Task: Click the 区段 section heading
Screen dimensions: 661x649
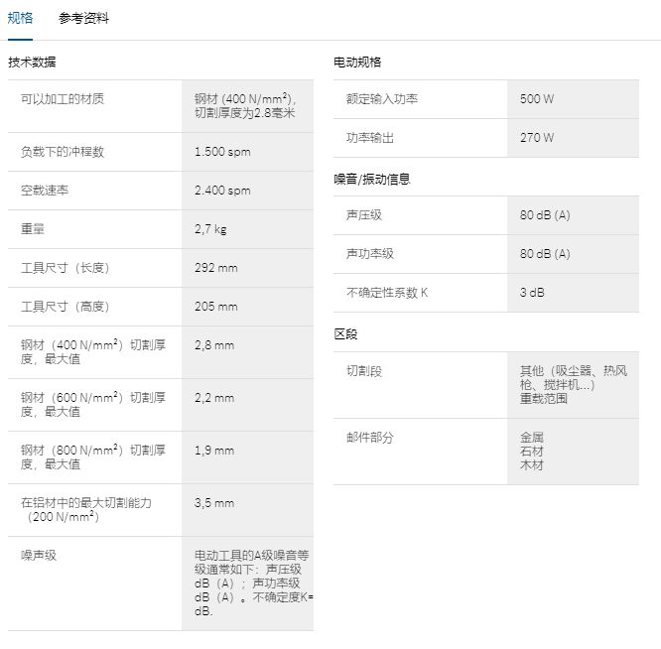Action: 345,334
